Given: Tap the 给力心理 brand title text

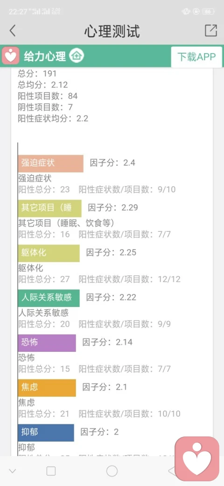Looking at the screenshot, I should pyautogui.click(x=45, y=57).
